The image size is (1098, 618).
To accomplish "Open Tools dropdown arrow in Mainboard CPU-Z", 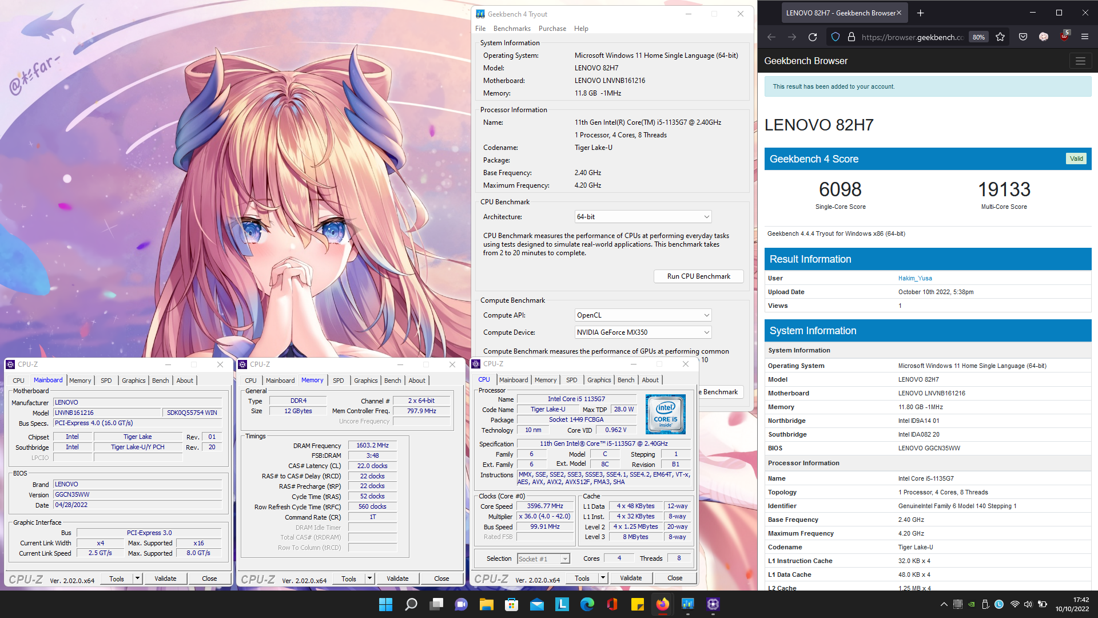I will point(137,579).
